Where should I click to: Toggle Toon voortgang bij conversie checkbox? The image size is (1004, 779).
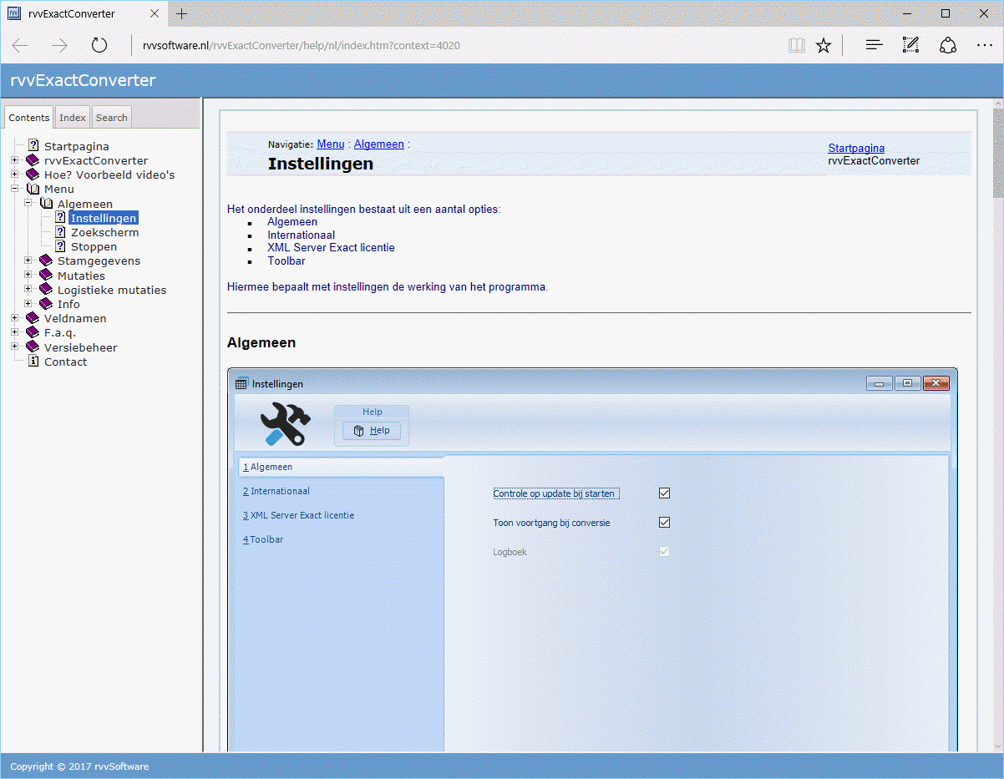coord(664,523)
